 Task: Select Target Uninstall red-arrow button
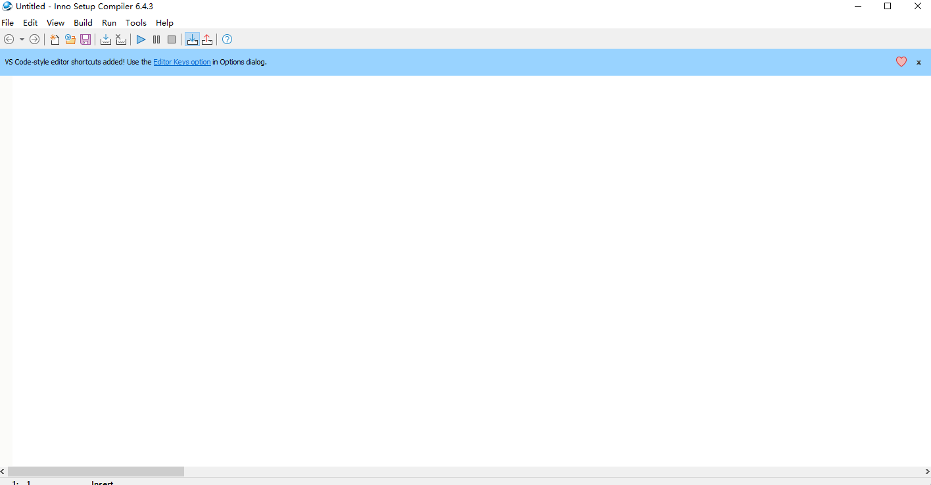(x=207, y=39)
